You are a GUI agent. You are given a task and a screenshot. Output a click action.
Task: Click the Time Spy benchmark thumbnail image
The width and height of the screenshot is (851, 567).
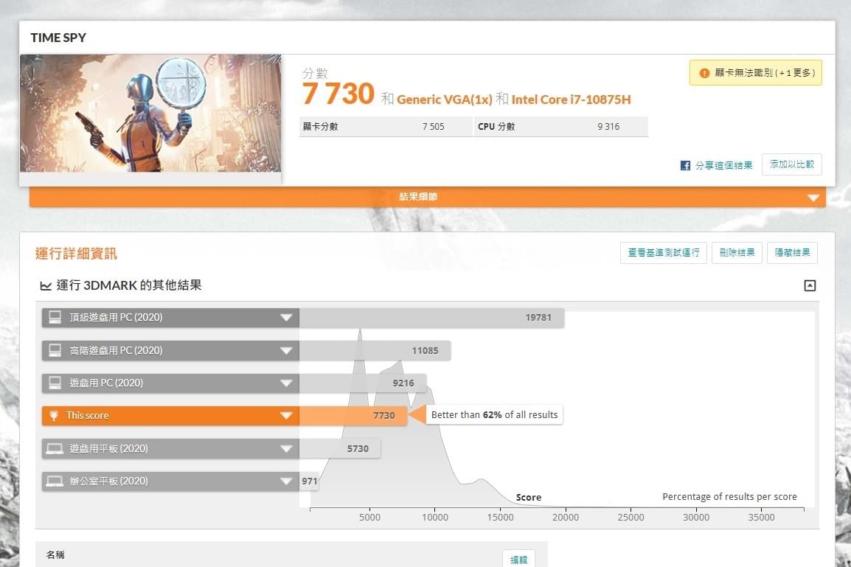pos(150,114)
